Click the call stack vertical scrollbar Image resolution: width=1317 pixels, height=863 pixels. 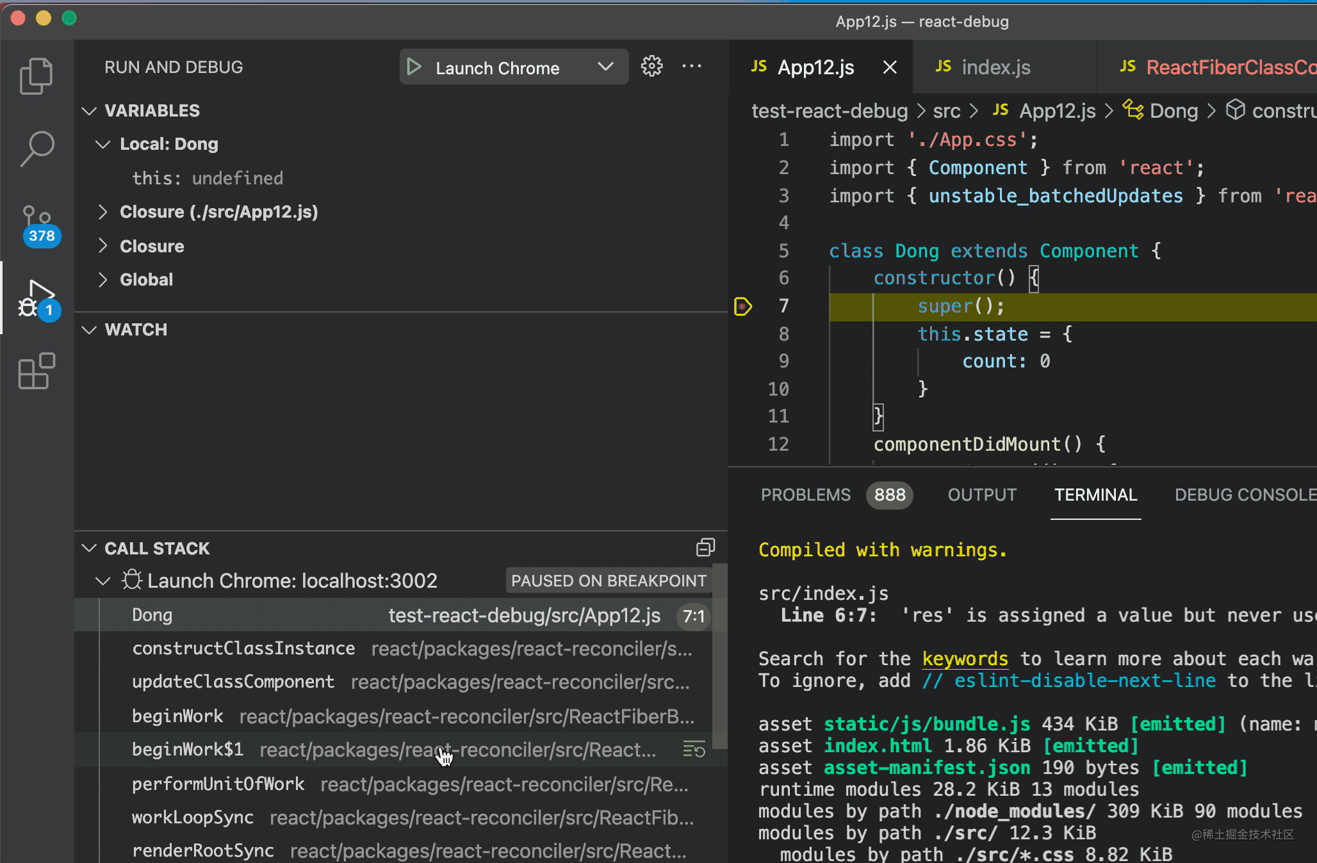pos(719,656)
